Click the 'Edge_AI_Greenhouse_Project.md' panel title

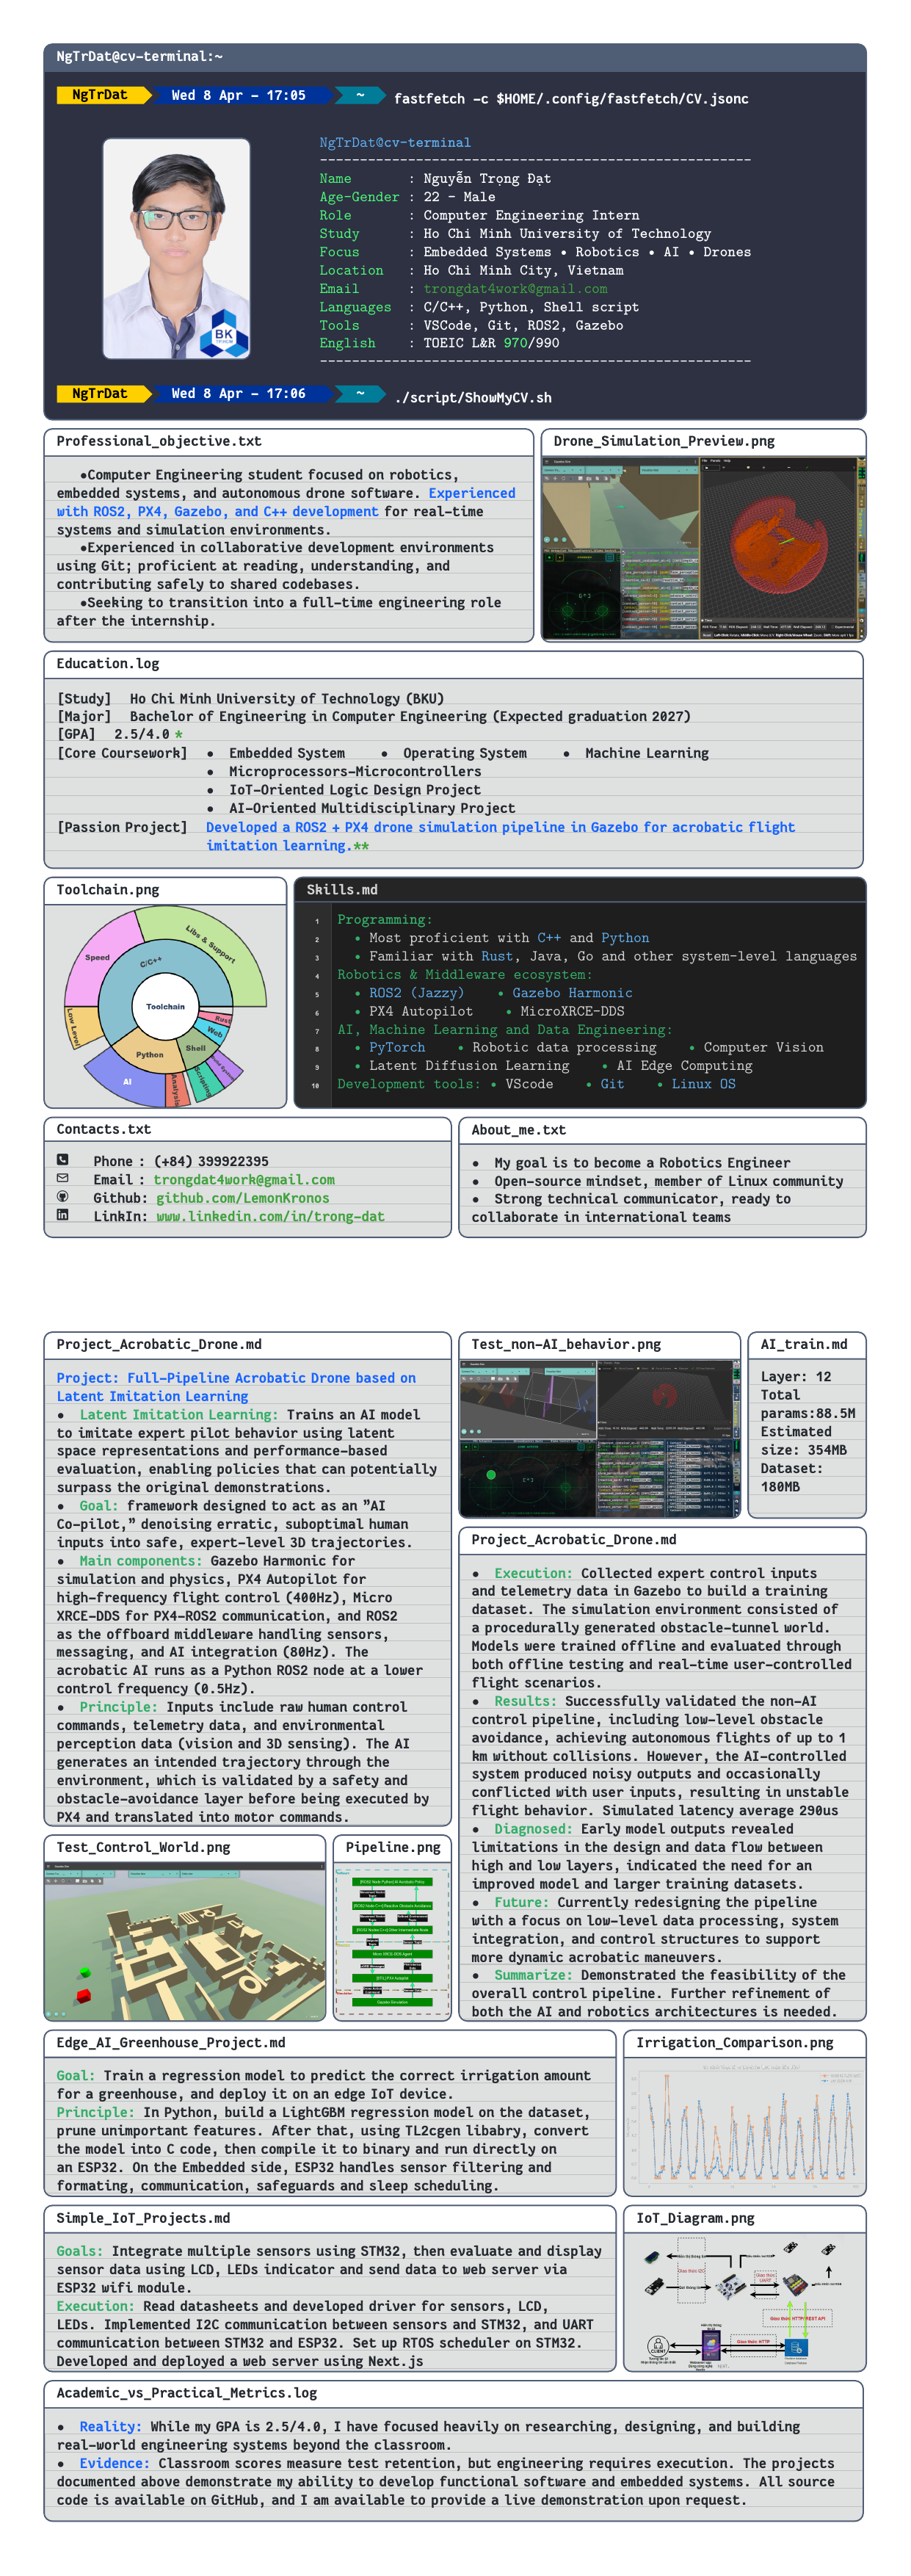171,2043
